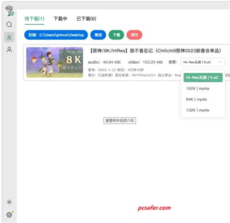
Task: Click the red 清空 button
Action: click(x=134, y=35)
